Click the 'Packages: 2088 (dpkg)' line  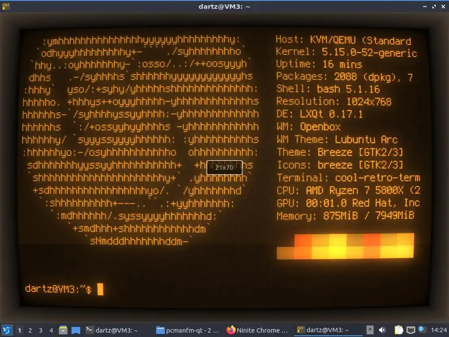tap(345, 76)
